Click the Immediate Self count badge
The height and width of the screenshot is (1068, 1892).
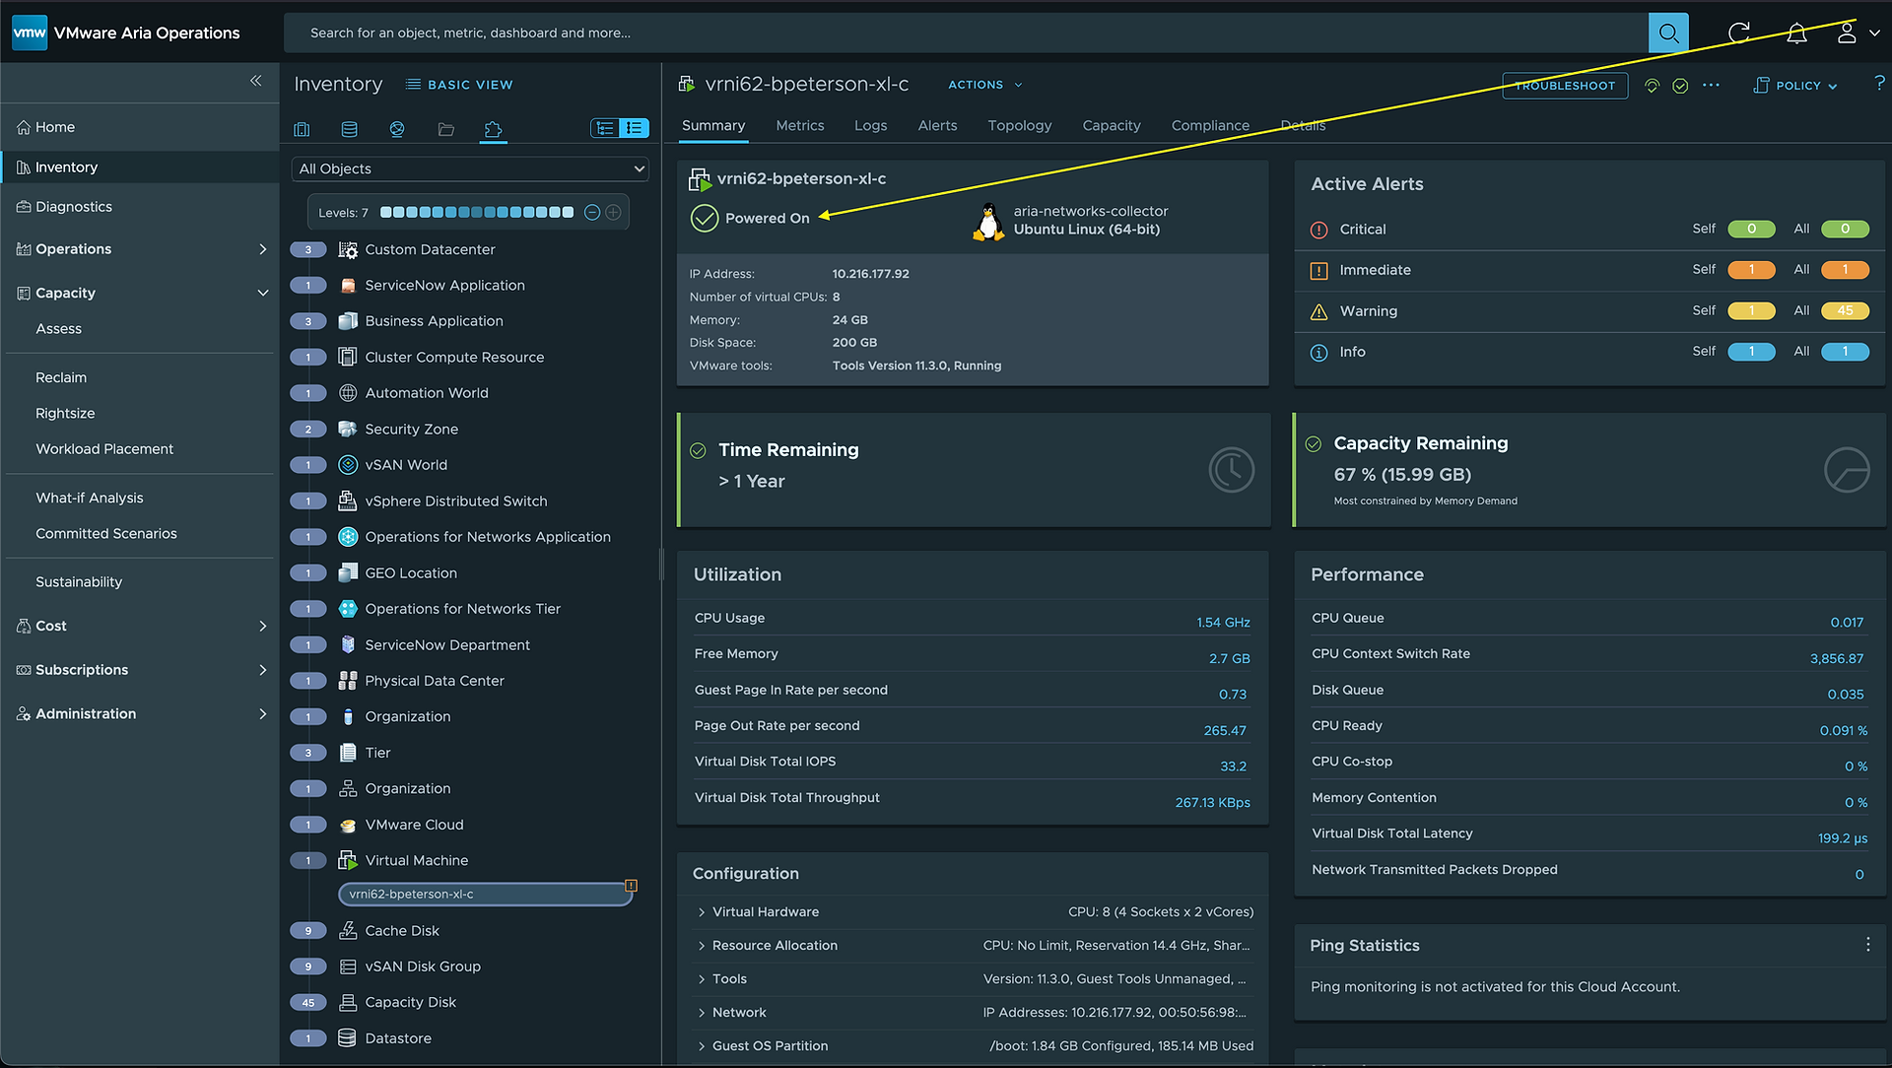point(1751,270)
